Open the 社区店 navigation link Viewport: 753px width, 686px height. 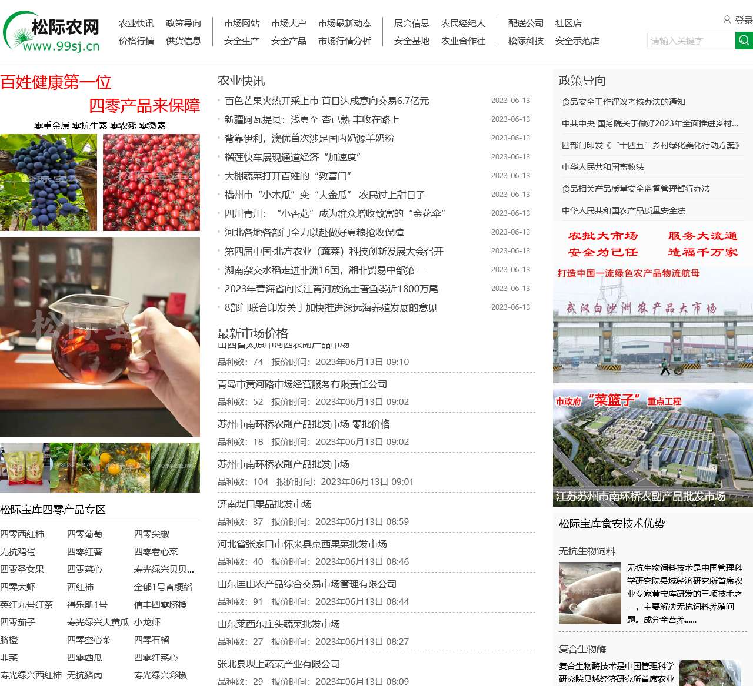[568, 24]
